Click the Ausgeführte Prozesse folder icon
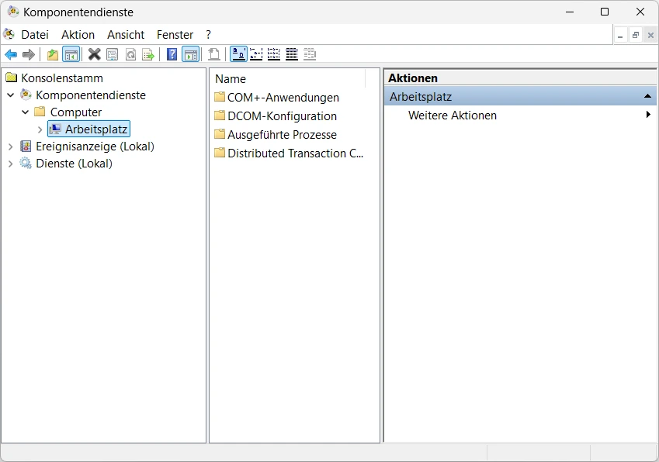The height and width of the screenshot is (462, 659). (220, 134)
